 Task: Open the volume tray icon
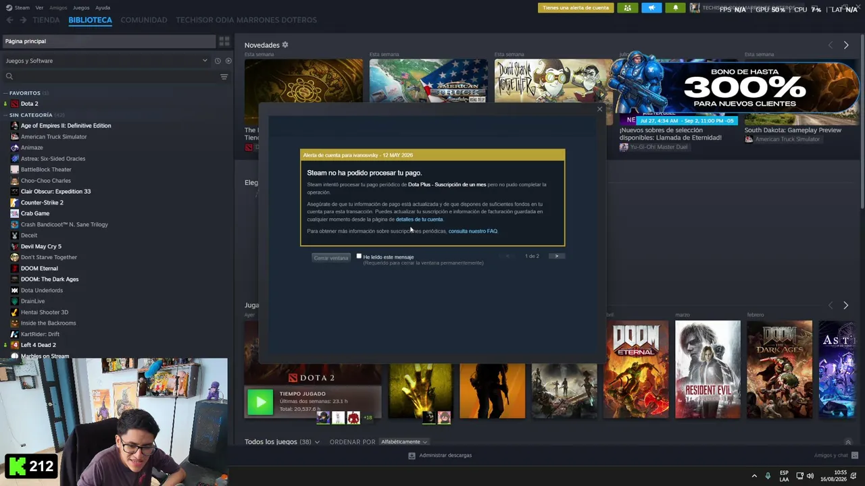point(812,475)
